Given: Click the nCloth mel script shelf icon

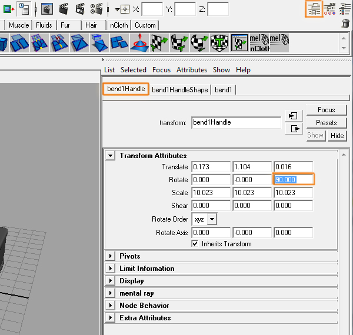Looking at the screenshot, I should pos(258,42).
